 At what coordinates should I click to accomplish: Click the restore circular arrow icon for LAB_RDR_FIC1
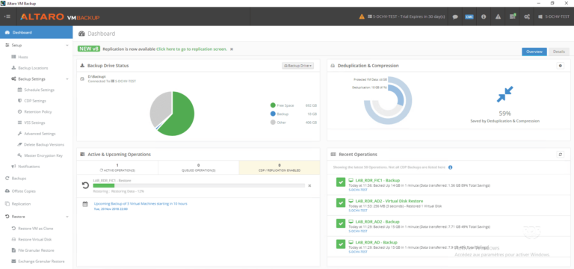[85, 185]
